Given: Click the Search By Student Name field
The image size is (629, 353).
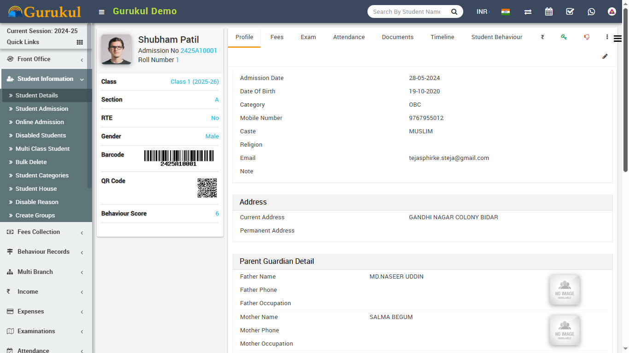Looking at the screenshot, I should click(x=407, y=12).
